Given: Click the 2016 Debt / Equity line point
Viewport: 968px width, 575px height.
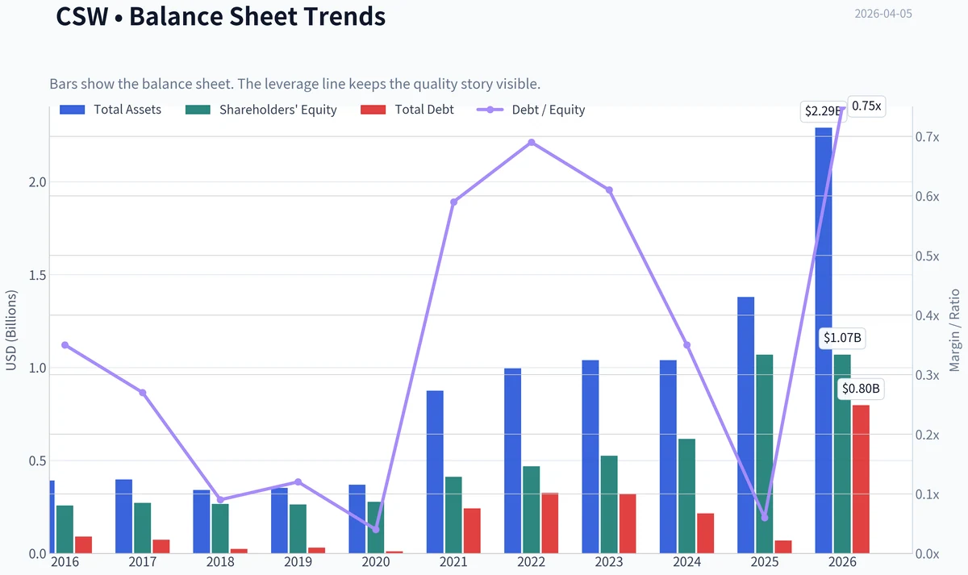Looking at the screenshot, I should pos(65,345).
